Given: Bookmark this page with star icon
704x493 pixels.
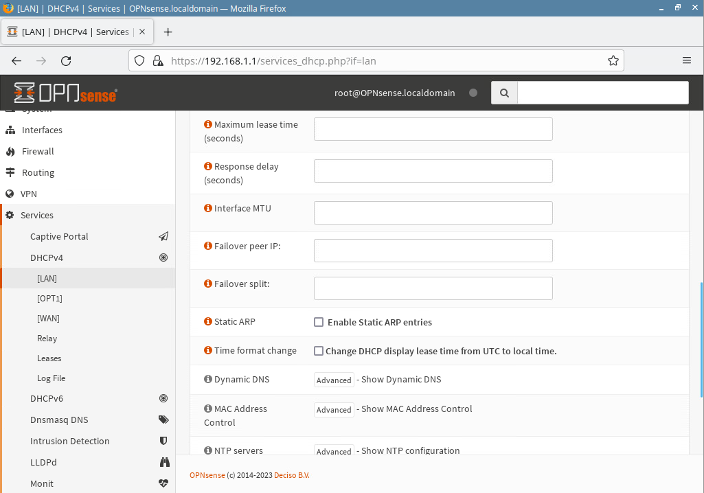Looking at the screenshot, I should pos(613,60).
